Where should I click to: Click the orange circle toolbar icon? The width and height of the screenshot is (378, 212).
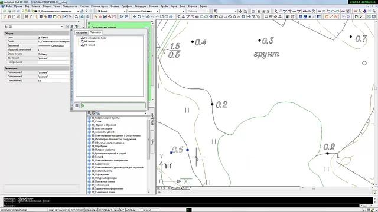point(327,16)
